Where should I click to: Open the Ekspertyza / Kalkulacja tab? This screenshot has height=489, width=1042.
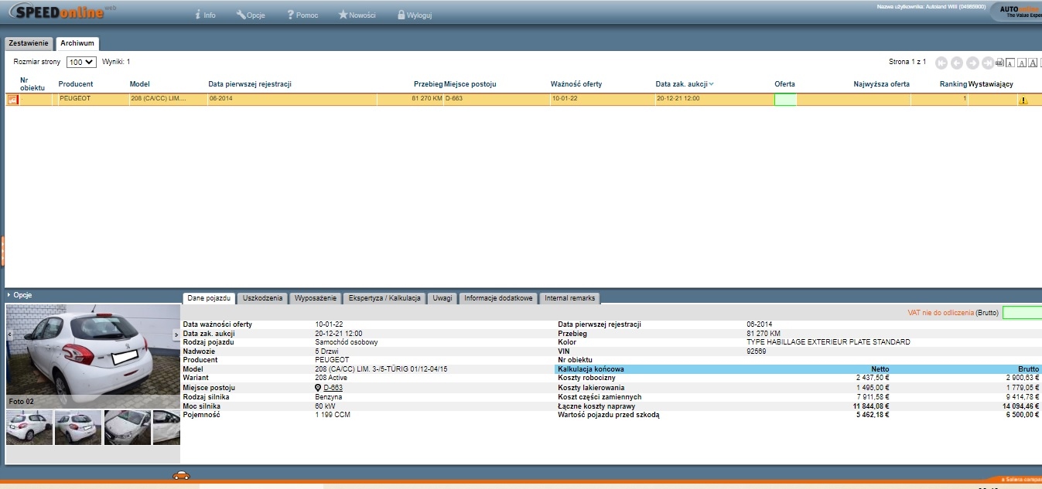(384, 298)
